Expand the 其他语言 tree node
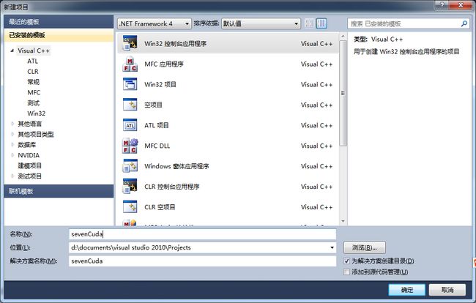The height and width of the screenshot is (303, 476). pyautogui.click(x=12, y=124)
